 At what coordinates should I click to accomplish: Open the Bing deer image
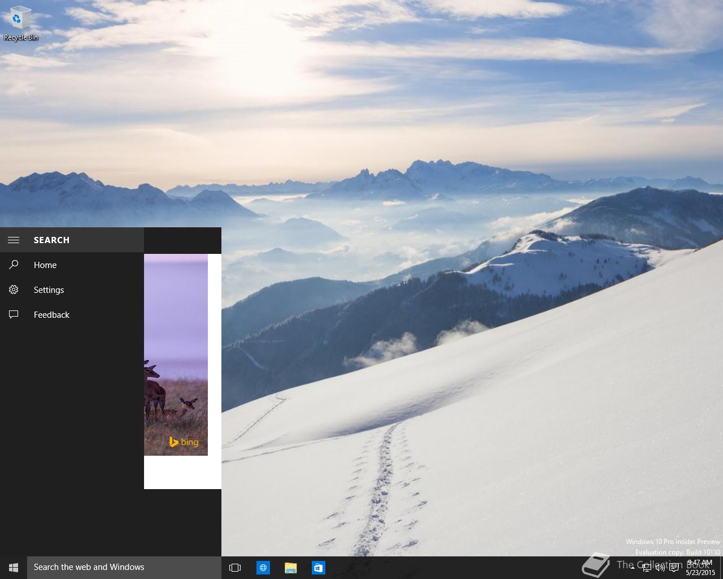click(176, 355)
